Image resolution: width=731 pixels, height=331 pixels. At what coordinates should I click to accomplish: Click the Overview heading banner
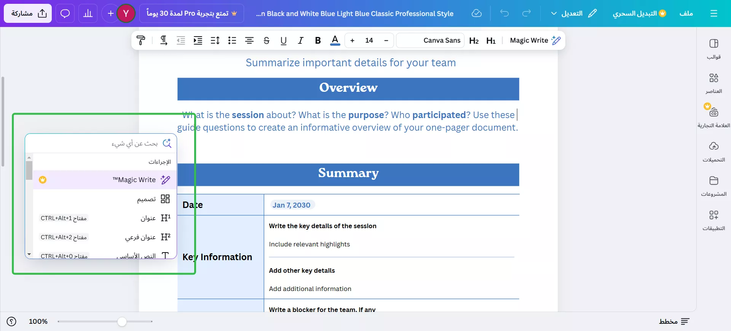coord(348,89)
